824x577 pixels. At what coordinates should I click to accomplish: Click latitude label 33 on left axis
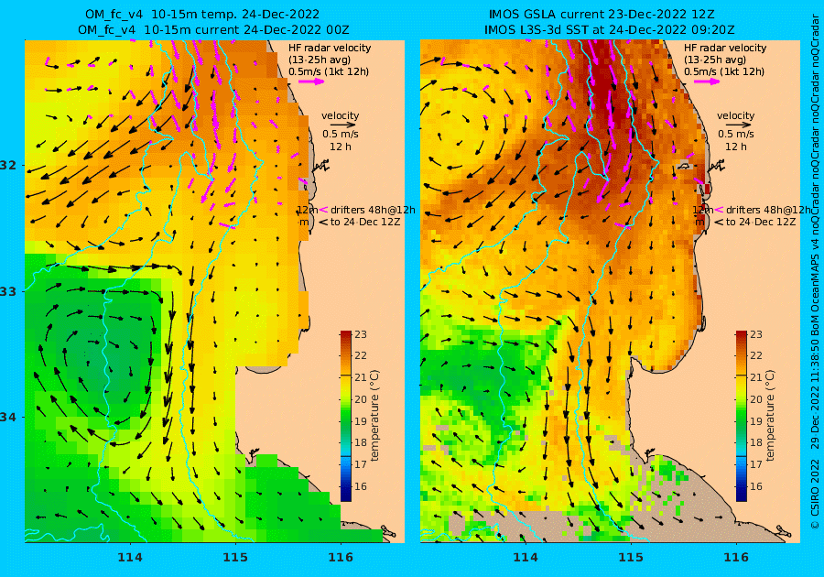coord(8,291)
